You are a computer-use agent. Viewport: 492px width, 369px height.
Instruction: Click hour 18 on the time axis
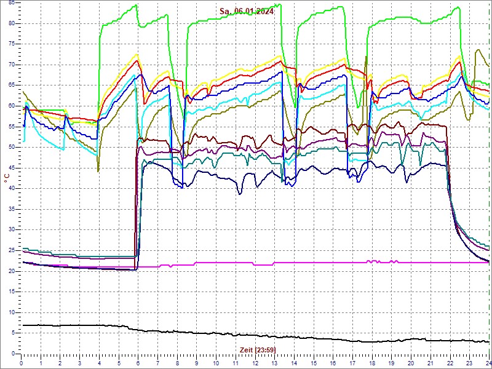click(x=372, y=363)
